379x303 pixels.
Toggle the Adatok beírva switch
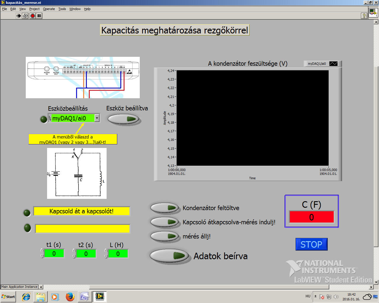click(169, 256)
